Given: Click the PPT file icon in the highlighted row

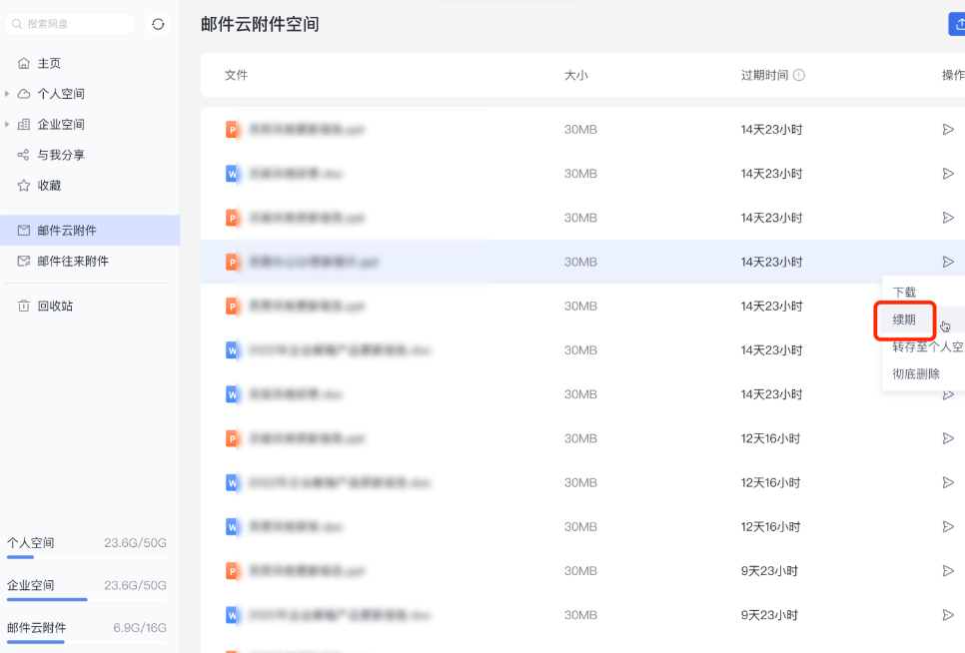Looking at the screenshot, I should pos(232,262).
